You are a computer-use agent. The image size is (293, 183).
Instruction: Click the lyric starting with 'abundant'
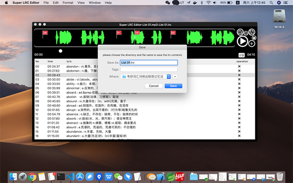(96, 136)
